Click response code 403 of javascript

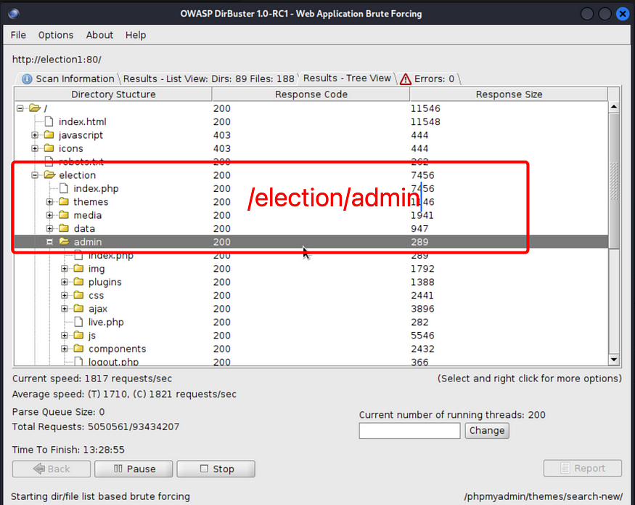click(x=222, y=135)
